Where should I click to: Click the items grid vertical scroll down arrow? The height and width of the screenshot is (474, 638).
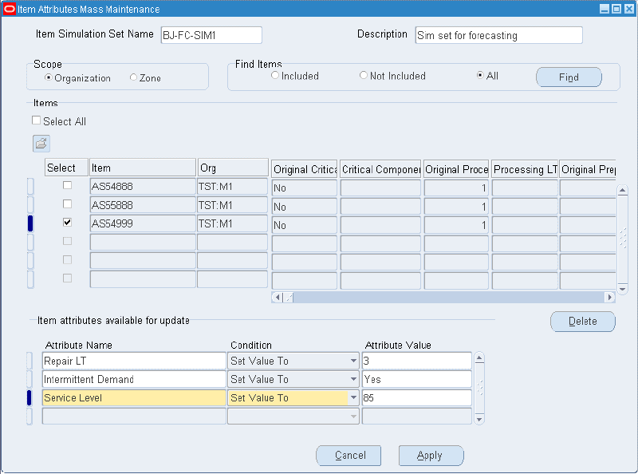(x=622, y=288)
